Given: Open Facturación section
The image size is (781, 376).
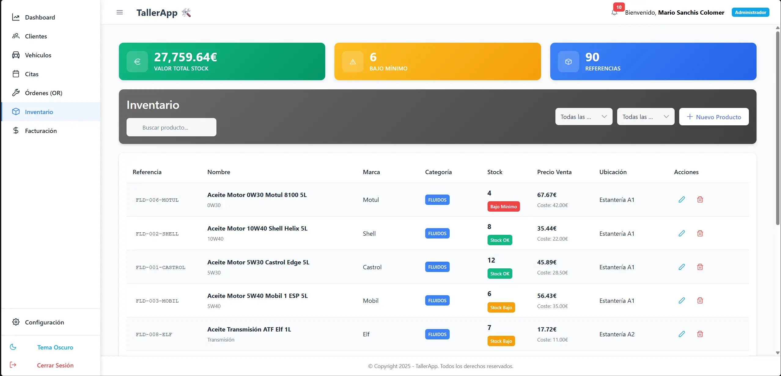Looking at the screenshot, I should pyautogui.click(x=51, y=131).
